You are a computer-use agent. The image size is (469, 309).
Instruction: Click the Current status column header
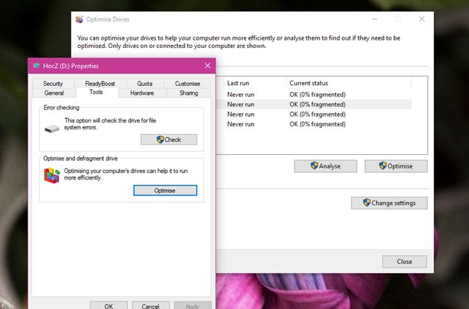click(x=349, y=83)
